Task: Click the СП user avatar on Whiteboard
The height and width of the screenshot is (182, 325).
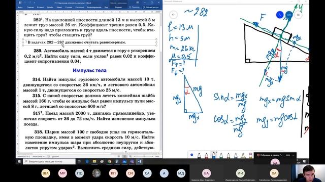Action: (x=289, y=15)
